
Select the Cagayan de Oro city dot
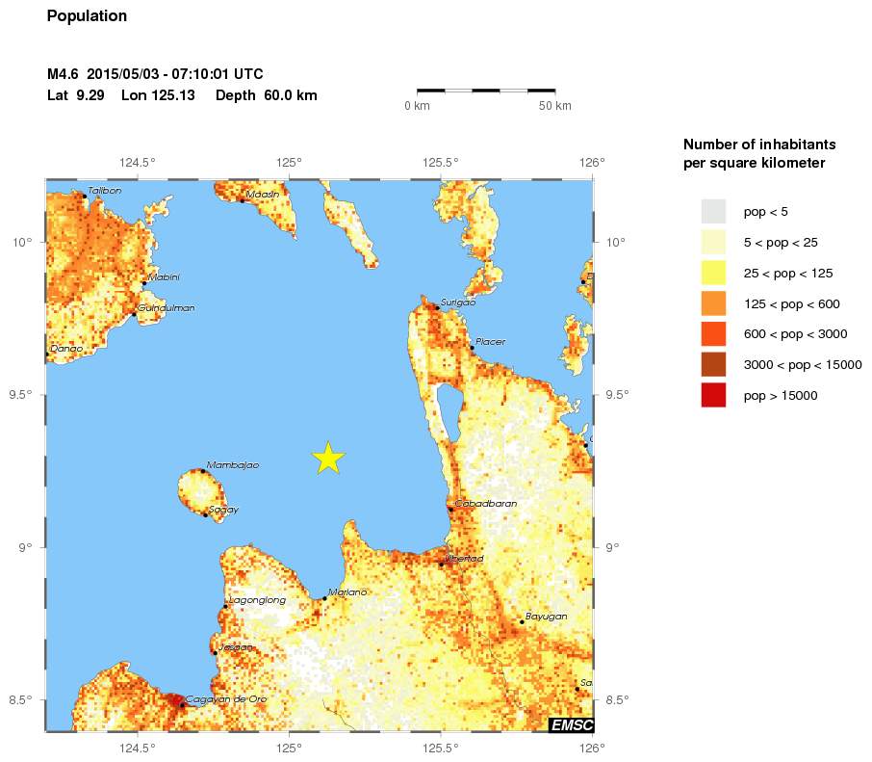click(x=182, y=705)
